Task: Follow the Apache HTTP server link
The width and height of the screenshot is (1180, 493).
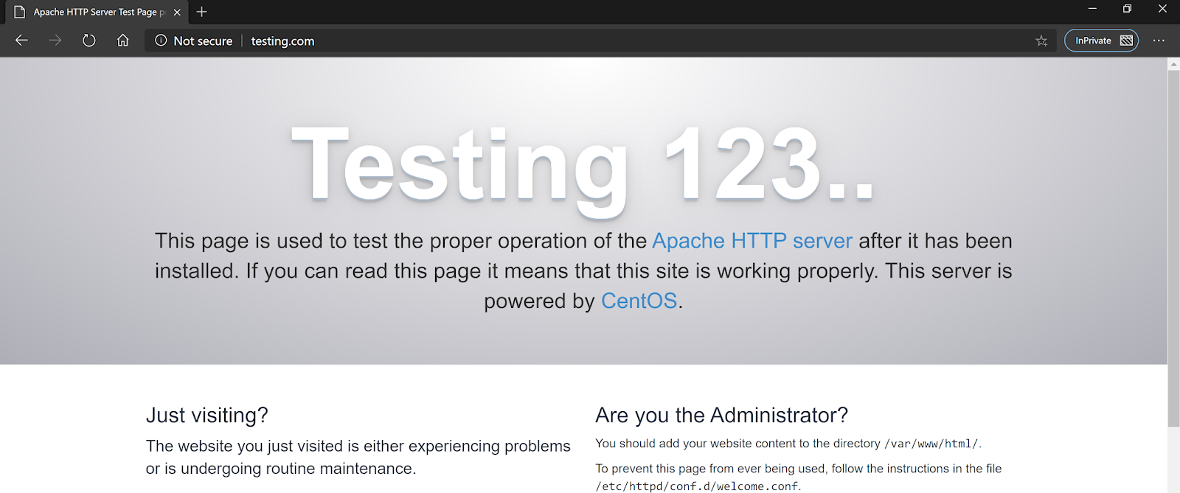Action: pyautogui.click(x=752, y=241)
